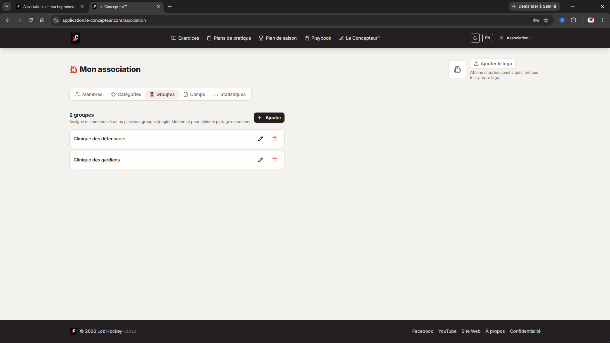
Task: Expand the tab search dropdown arrow
Action: (6, 6)
